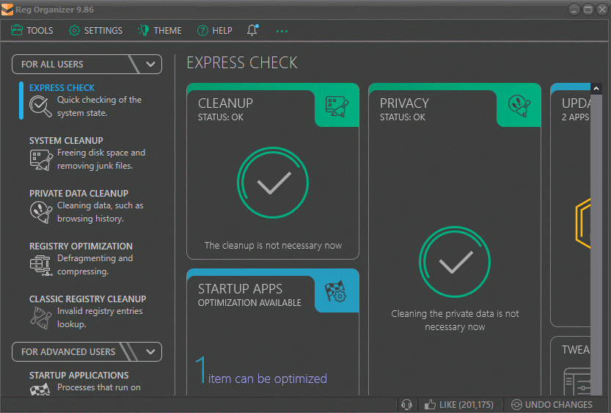This screenshot has height=413, width=611.
Task: Click the Undo Changes button
Action: [x=552, y=405]
